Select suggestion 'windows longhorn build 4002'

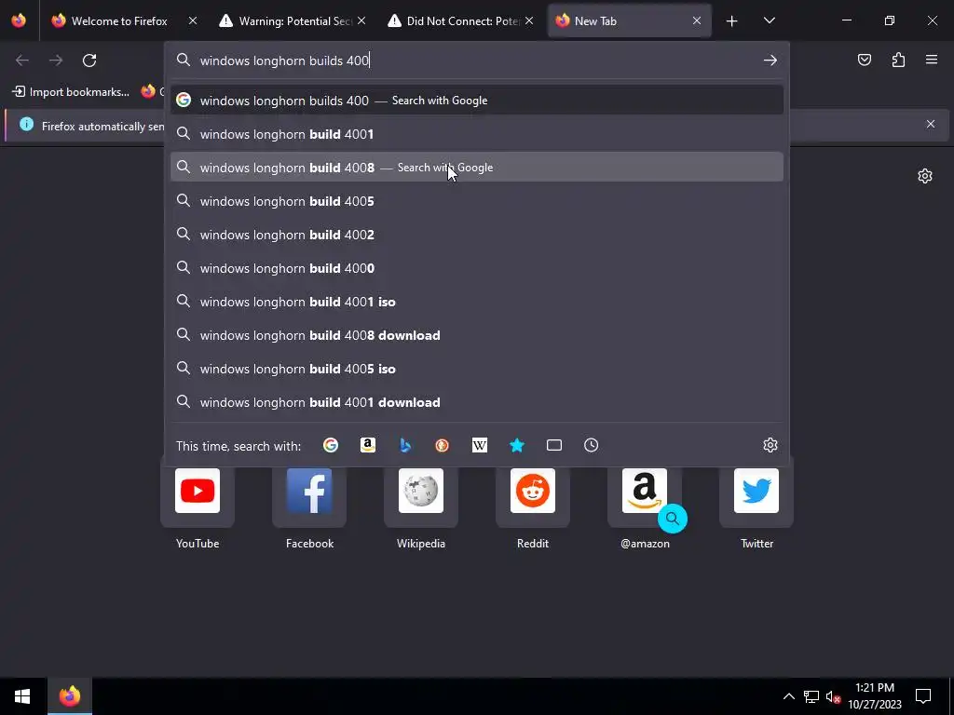(x=477, y=234)
